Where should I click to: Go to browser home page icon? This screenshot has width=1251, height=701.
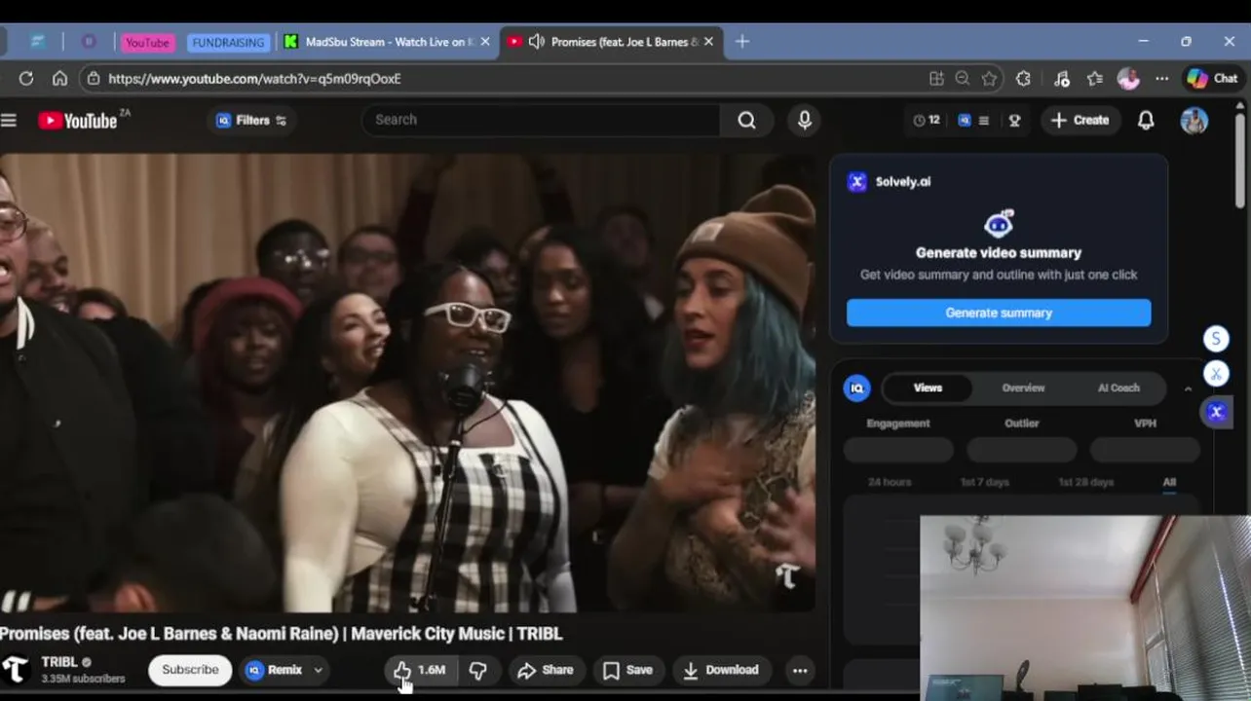pyautogui.click(x=59, y=78)
